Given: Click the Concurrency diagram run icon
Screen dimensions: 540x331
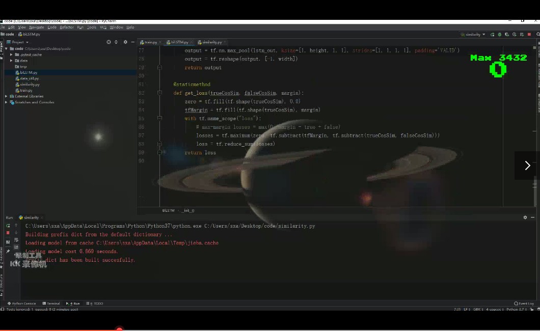Looking at the screenshot, I should coord(522,35).
